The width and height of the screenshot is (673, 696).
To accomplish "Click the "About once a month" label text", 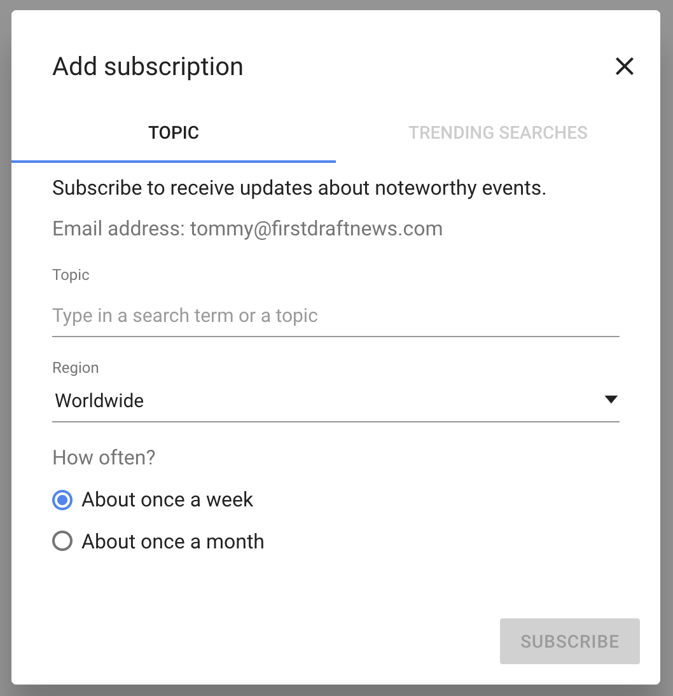I will (x=173, y=541).
